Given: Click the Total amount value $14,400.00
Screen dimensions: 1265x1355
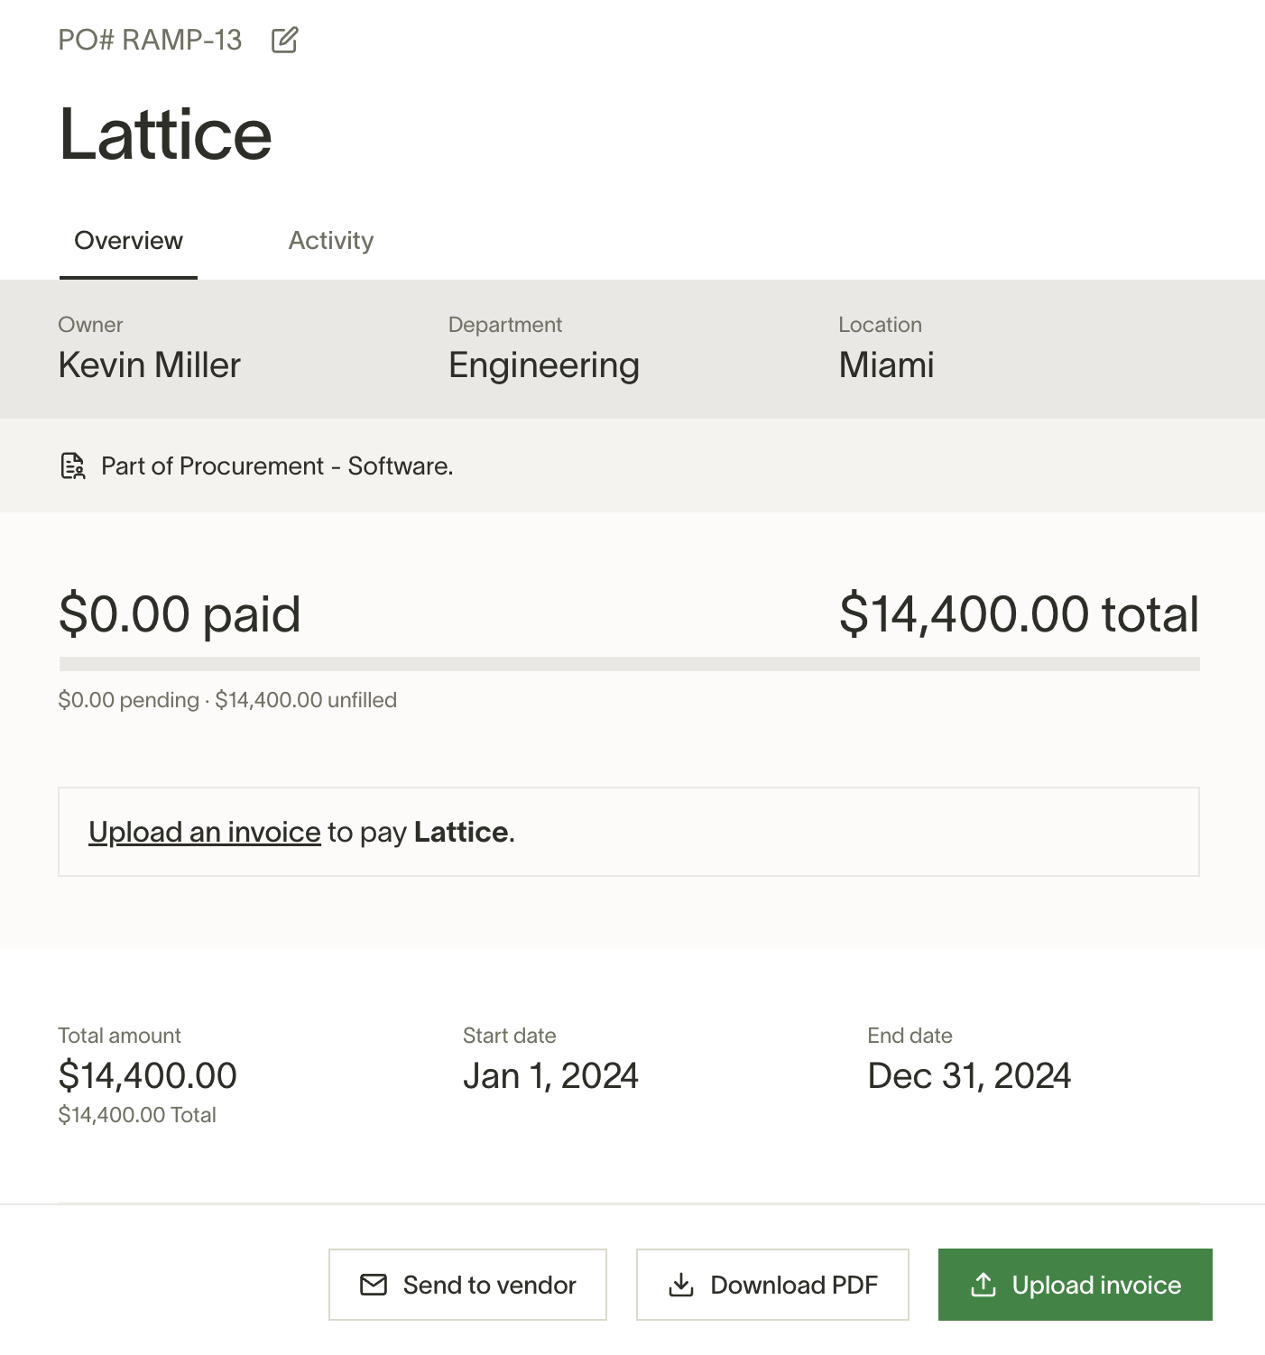Looking at the screenshot, I should pyautogui.click(x=147, y=1075).
